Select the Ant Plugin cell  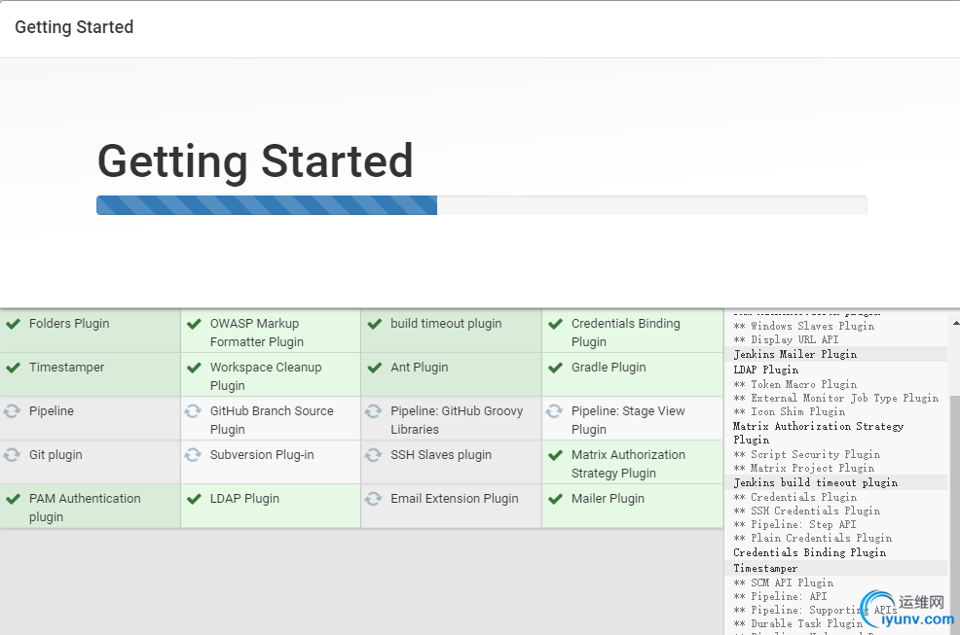click(451, 374)
